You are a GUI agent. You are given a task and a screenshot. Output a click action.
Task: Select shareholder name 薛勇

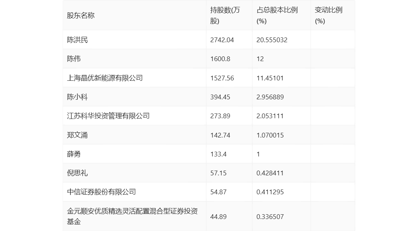point(74,154)
